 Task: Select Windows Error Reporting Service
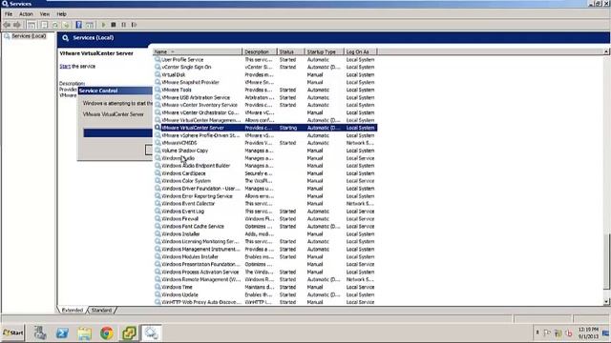coord(265,196)
